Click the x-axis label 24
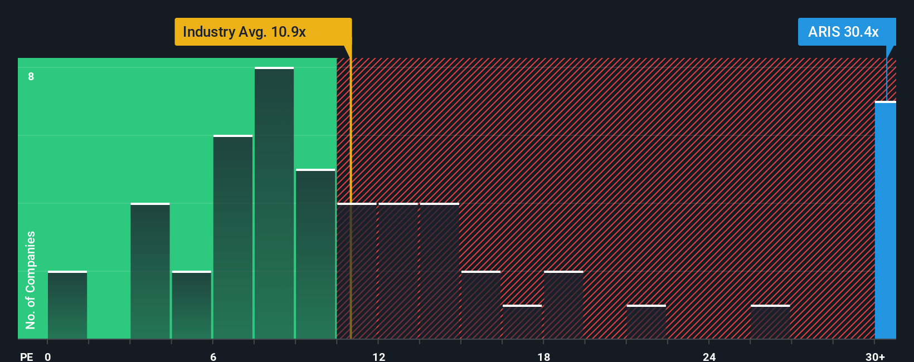Screen dimensions: 914x362 709,357
